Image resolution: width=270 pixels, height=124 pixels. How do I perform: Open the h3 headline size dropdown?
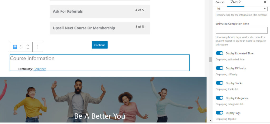click(x=242, y=9)
